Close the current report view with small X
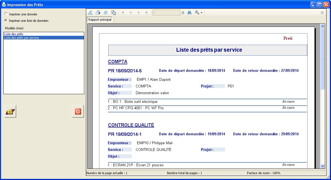331x180 pixels. [x=322, y=13]
